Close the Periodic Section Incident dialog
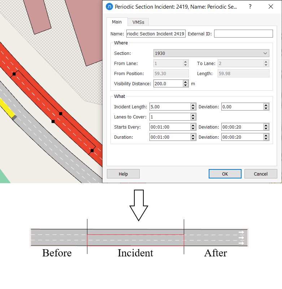 [271, 7]
